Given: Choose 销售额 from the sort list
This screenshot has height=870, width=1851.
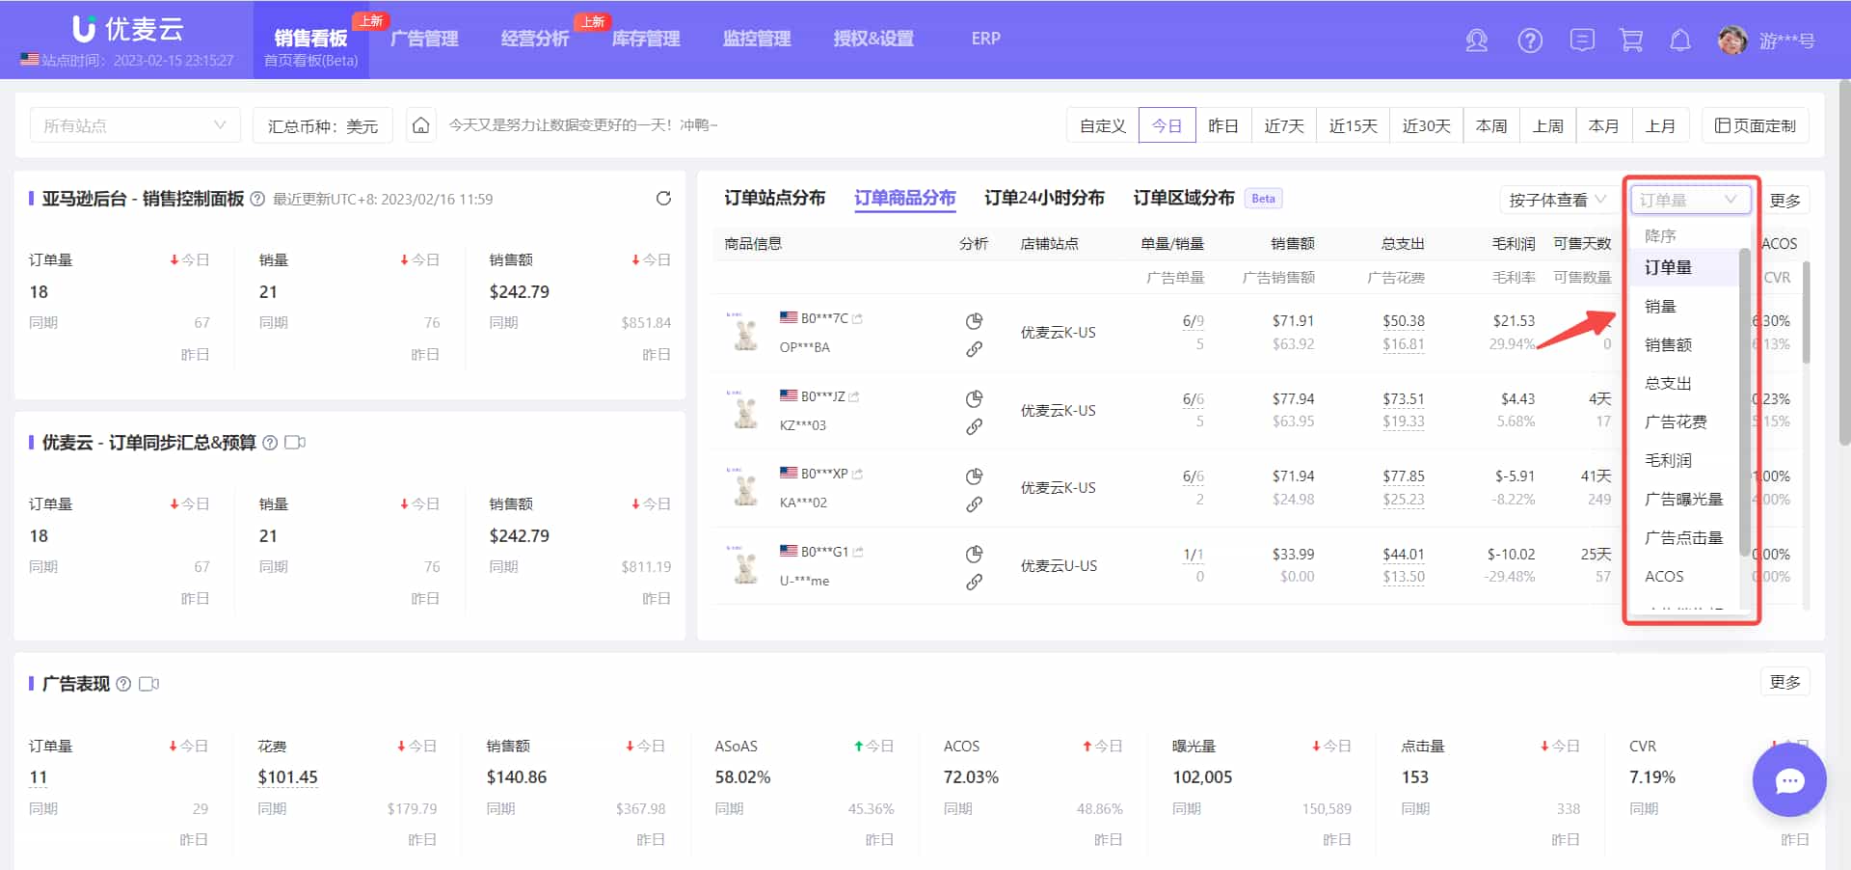Looking at the screenshot, I should 1668,345.
